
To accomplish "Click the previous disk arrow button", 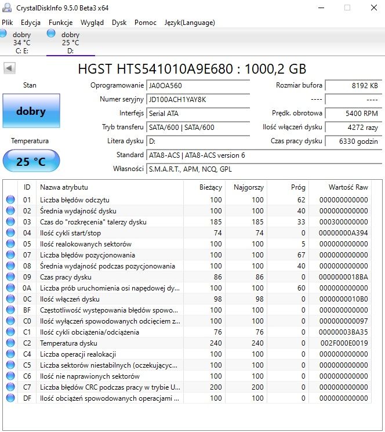I will (x=9, y=68).
